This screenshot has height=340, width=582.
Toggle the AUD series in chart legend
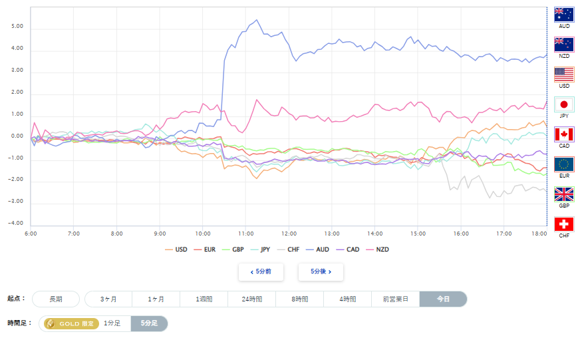click(318, 250)
